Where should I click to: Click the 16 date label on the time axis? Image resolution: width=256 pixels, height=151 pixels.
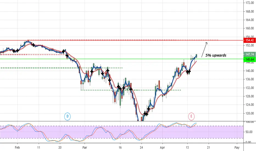(x=120, y=147)
